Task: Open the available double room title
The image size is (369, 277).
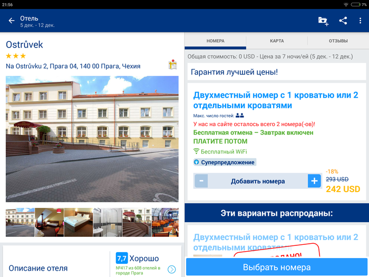Action: [x=276, y=100]
